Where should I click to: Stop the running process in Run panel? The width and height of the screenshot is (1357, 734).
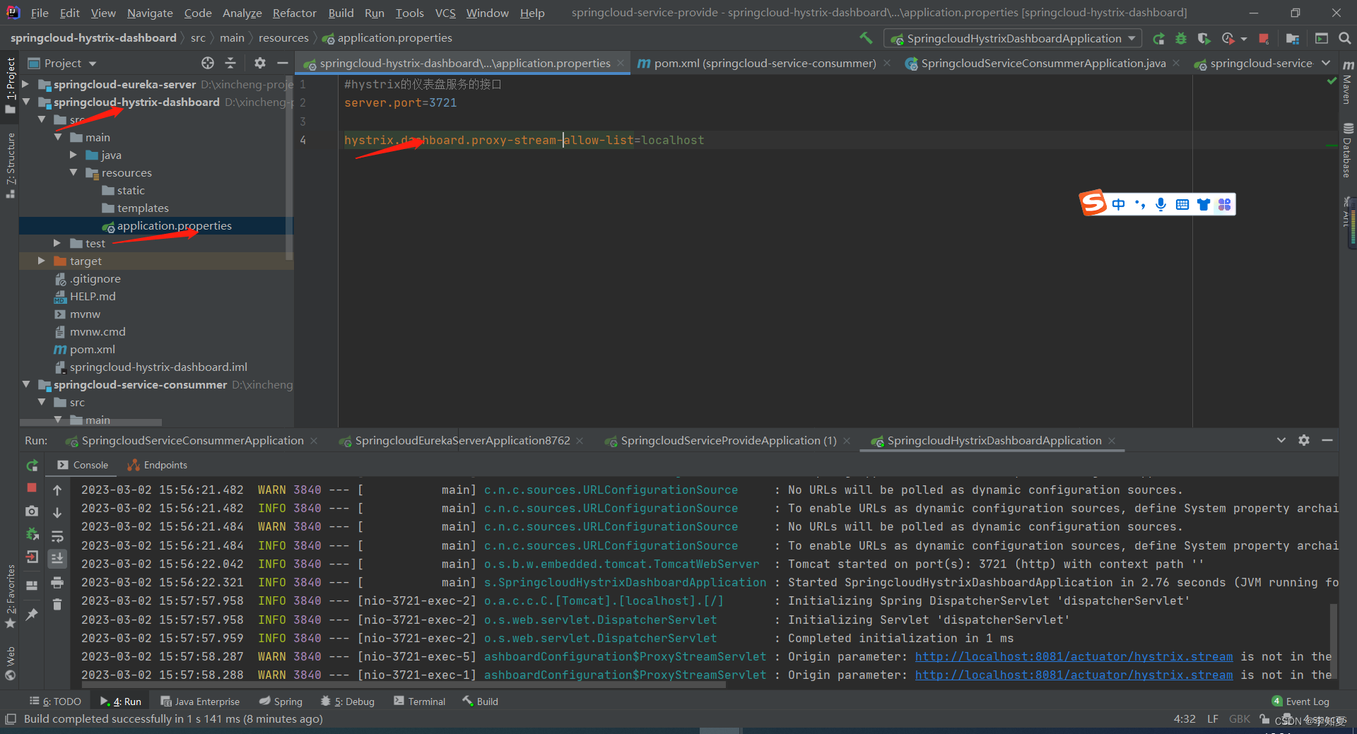[x=32, y=487]
